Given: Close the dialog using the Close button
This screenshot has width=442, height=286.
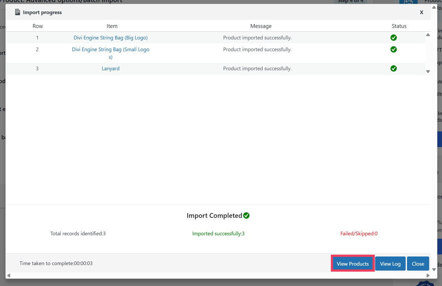Looking at the screenshot, I should coord(418,263).
